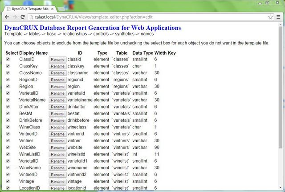Uncheck the Vintner row checkbox
The image size is (285, 192).
tap(8, 140)
